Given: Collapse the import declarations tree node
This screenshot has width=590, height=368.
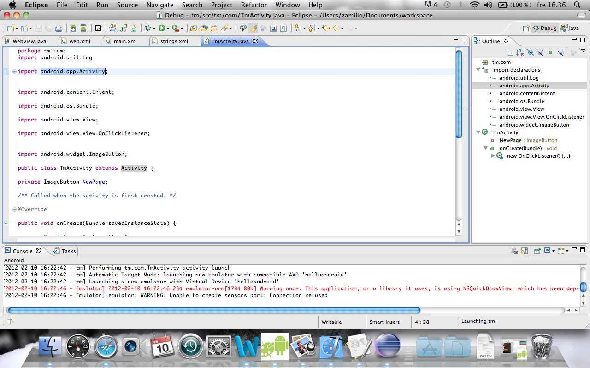Looking at the screenshot, I should 478,70.
